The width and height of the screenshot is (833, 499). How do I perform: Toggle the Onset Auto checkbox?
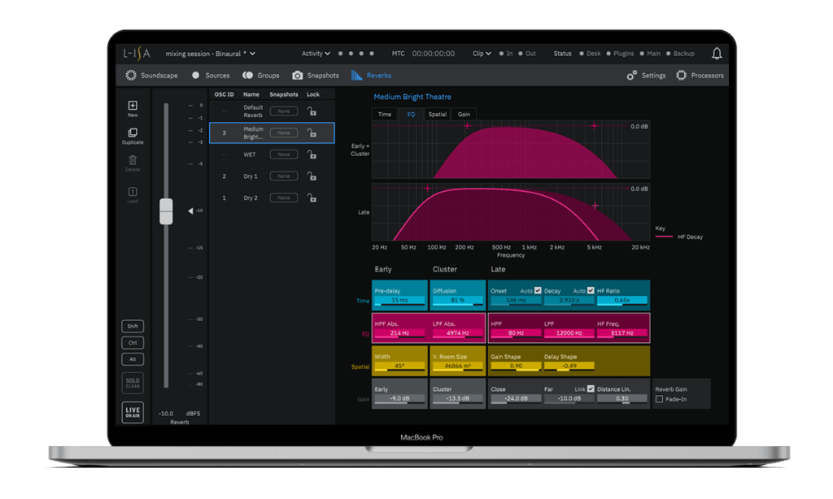538,290
